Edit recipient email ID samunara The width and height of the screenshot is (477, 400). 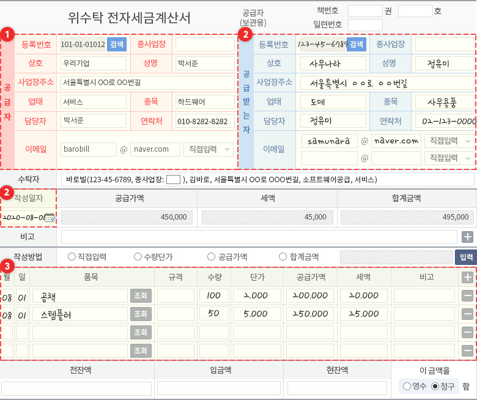tap(330, 141)
